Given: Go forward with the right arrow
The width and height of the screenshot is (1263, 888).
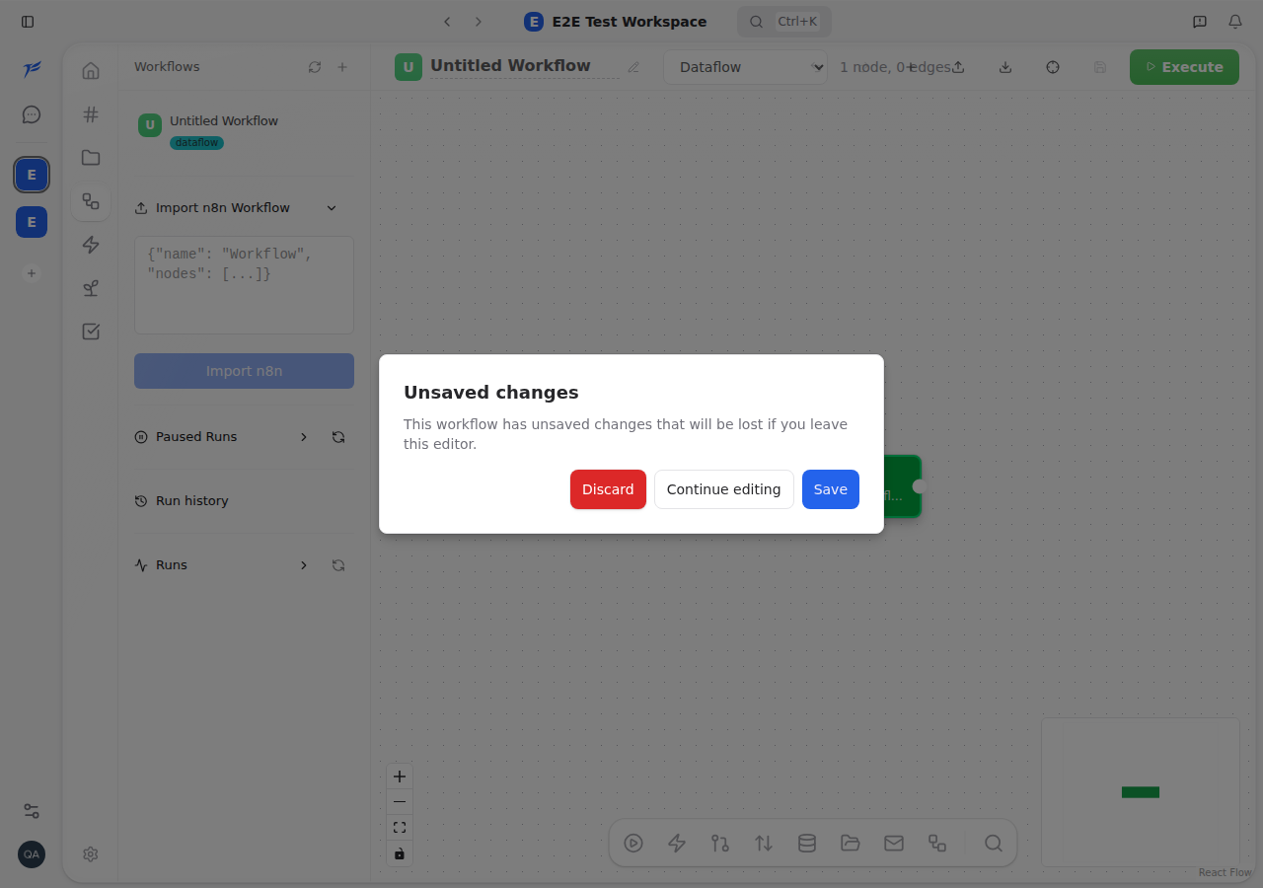Looking at the screenshot, I should coord(479,22).
